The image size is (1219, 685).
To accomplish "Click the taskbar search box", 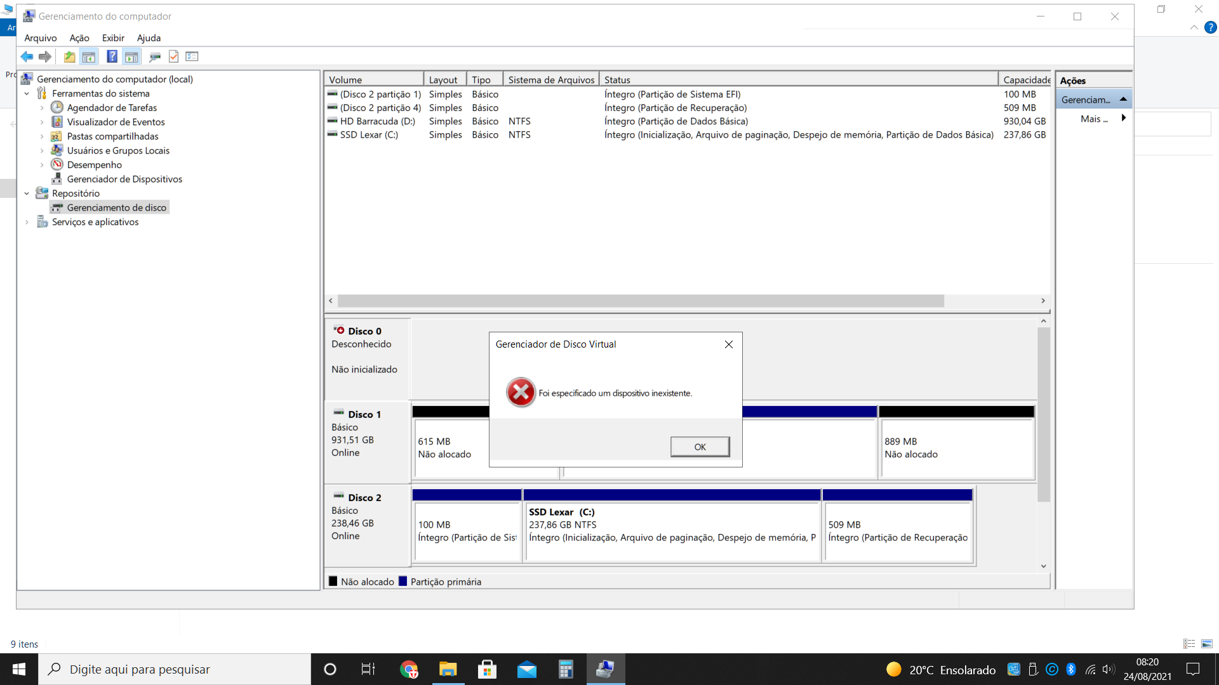I will tap(175, 669).
